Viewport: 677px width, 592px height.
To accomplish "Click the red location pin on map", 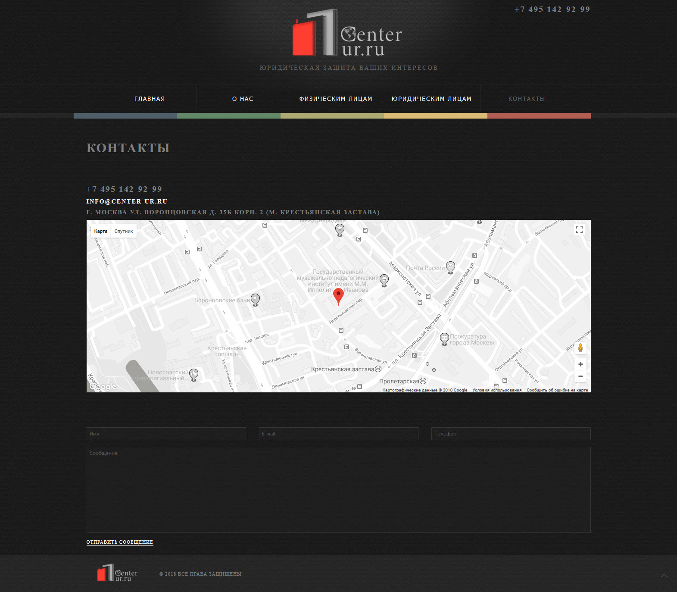I will (x=339, y=296).
